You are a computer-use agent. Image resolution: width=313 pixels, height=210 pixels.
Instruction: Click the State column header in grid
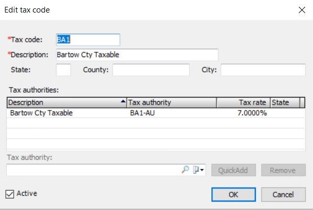tap(285, 103)
